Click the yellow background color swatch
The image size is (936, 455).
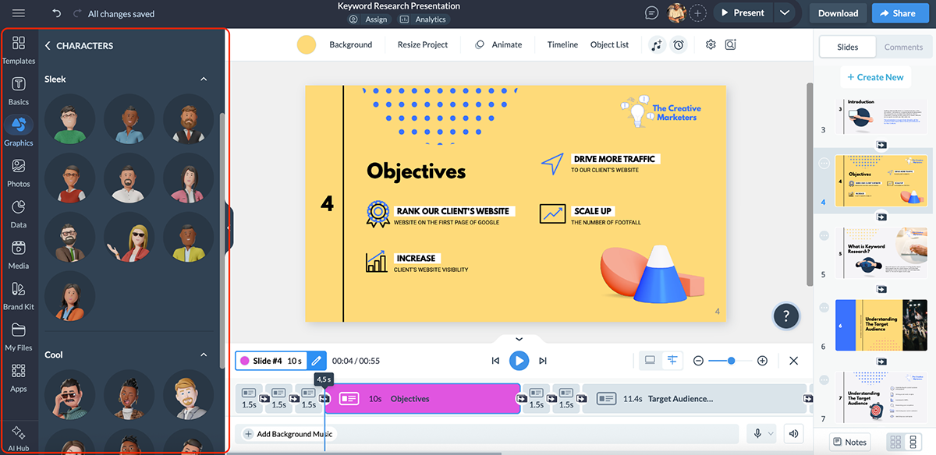click(x=307, y=44)
